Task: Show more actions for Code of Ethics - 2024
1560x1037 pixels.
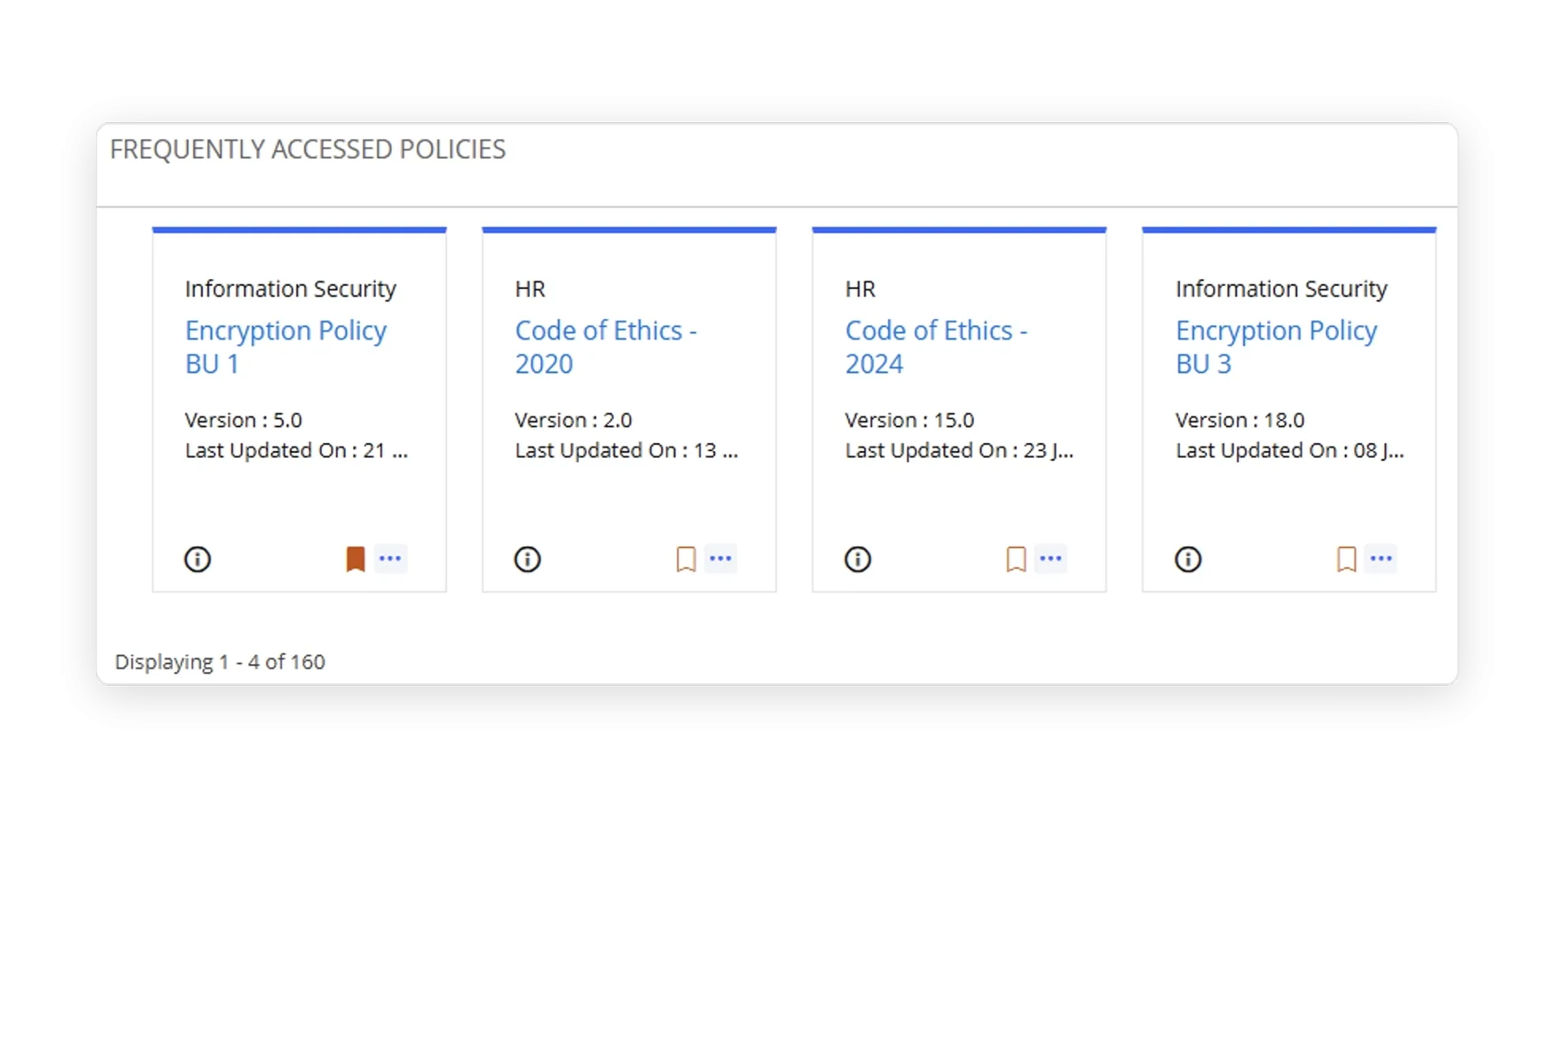Action: pyautogui.click(x=1051, y=558)
